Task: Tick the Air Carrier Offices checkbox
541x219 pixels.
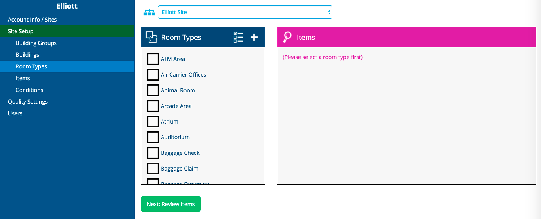Action: [x=153, y=75]
